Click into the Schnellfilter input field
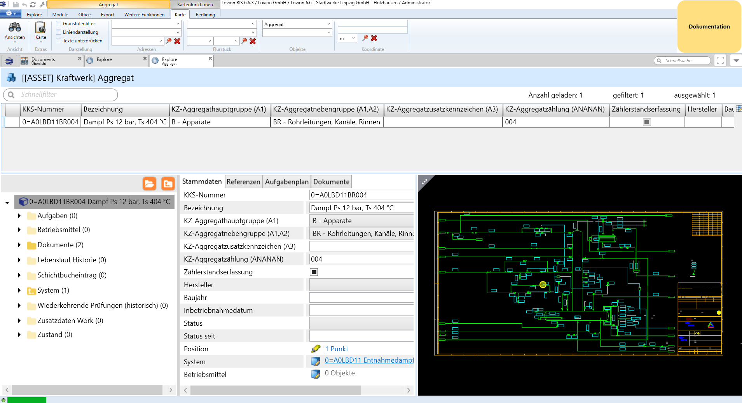The width and height of the screenshot is (742, 403). 66,94
